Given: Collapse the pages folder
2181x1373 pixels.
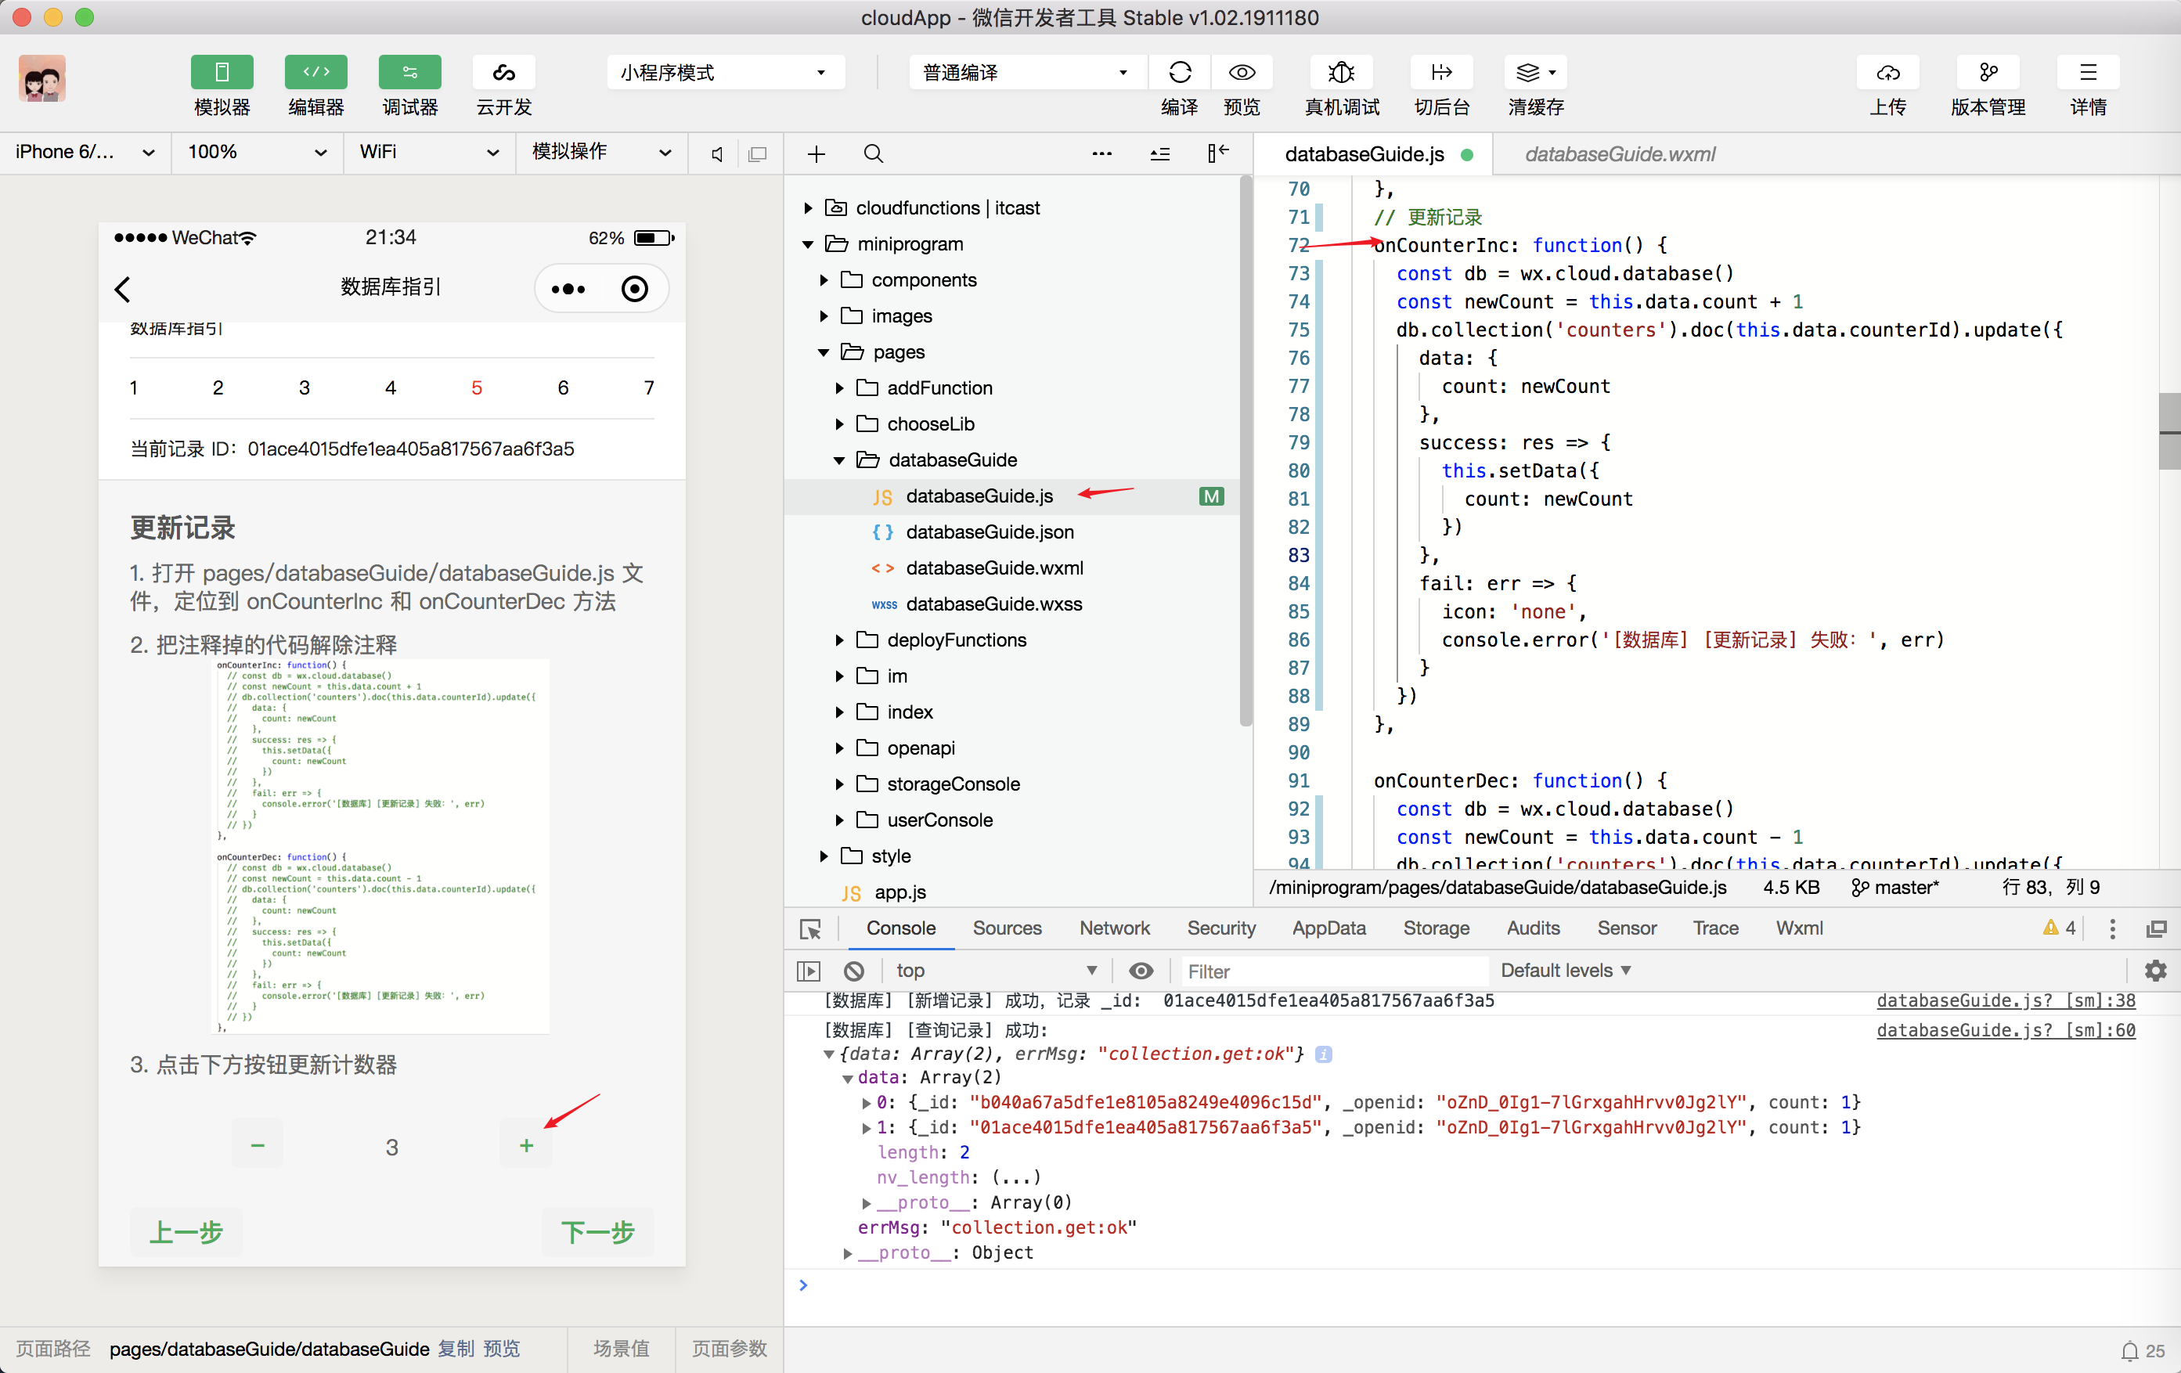Looking at the screenshot, I should click(x=824, y=352).
